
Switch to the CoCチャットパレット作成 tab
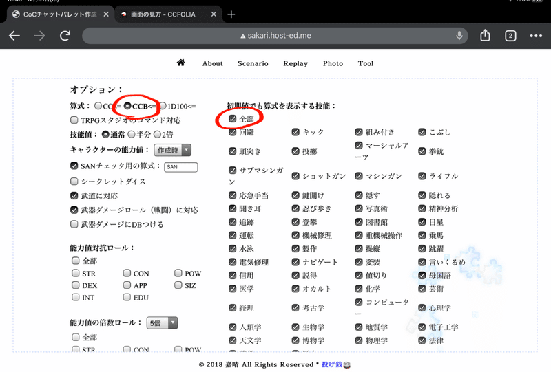pos(60,14)
